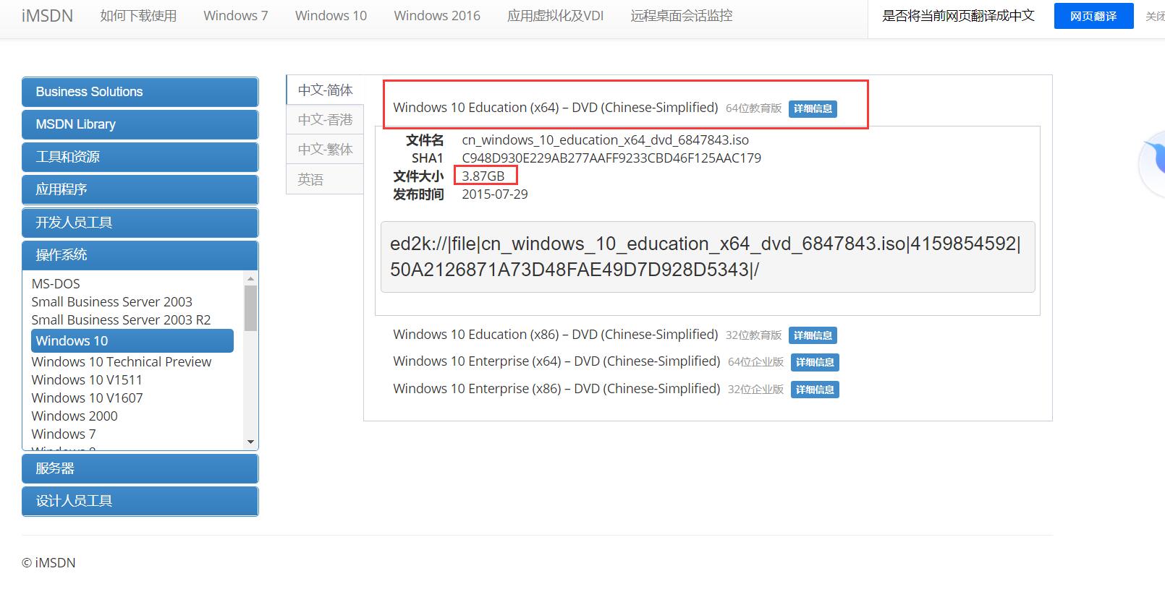The height and width of the screenshot is (597, 1165).
Task: Collapse the 操作系统 category
Action: (140, 254)
